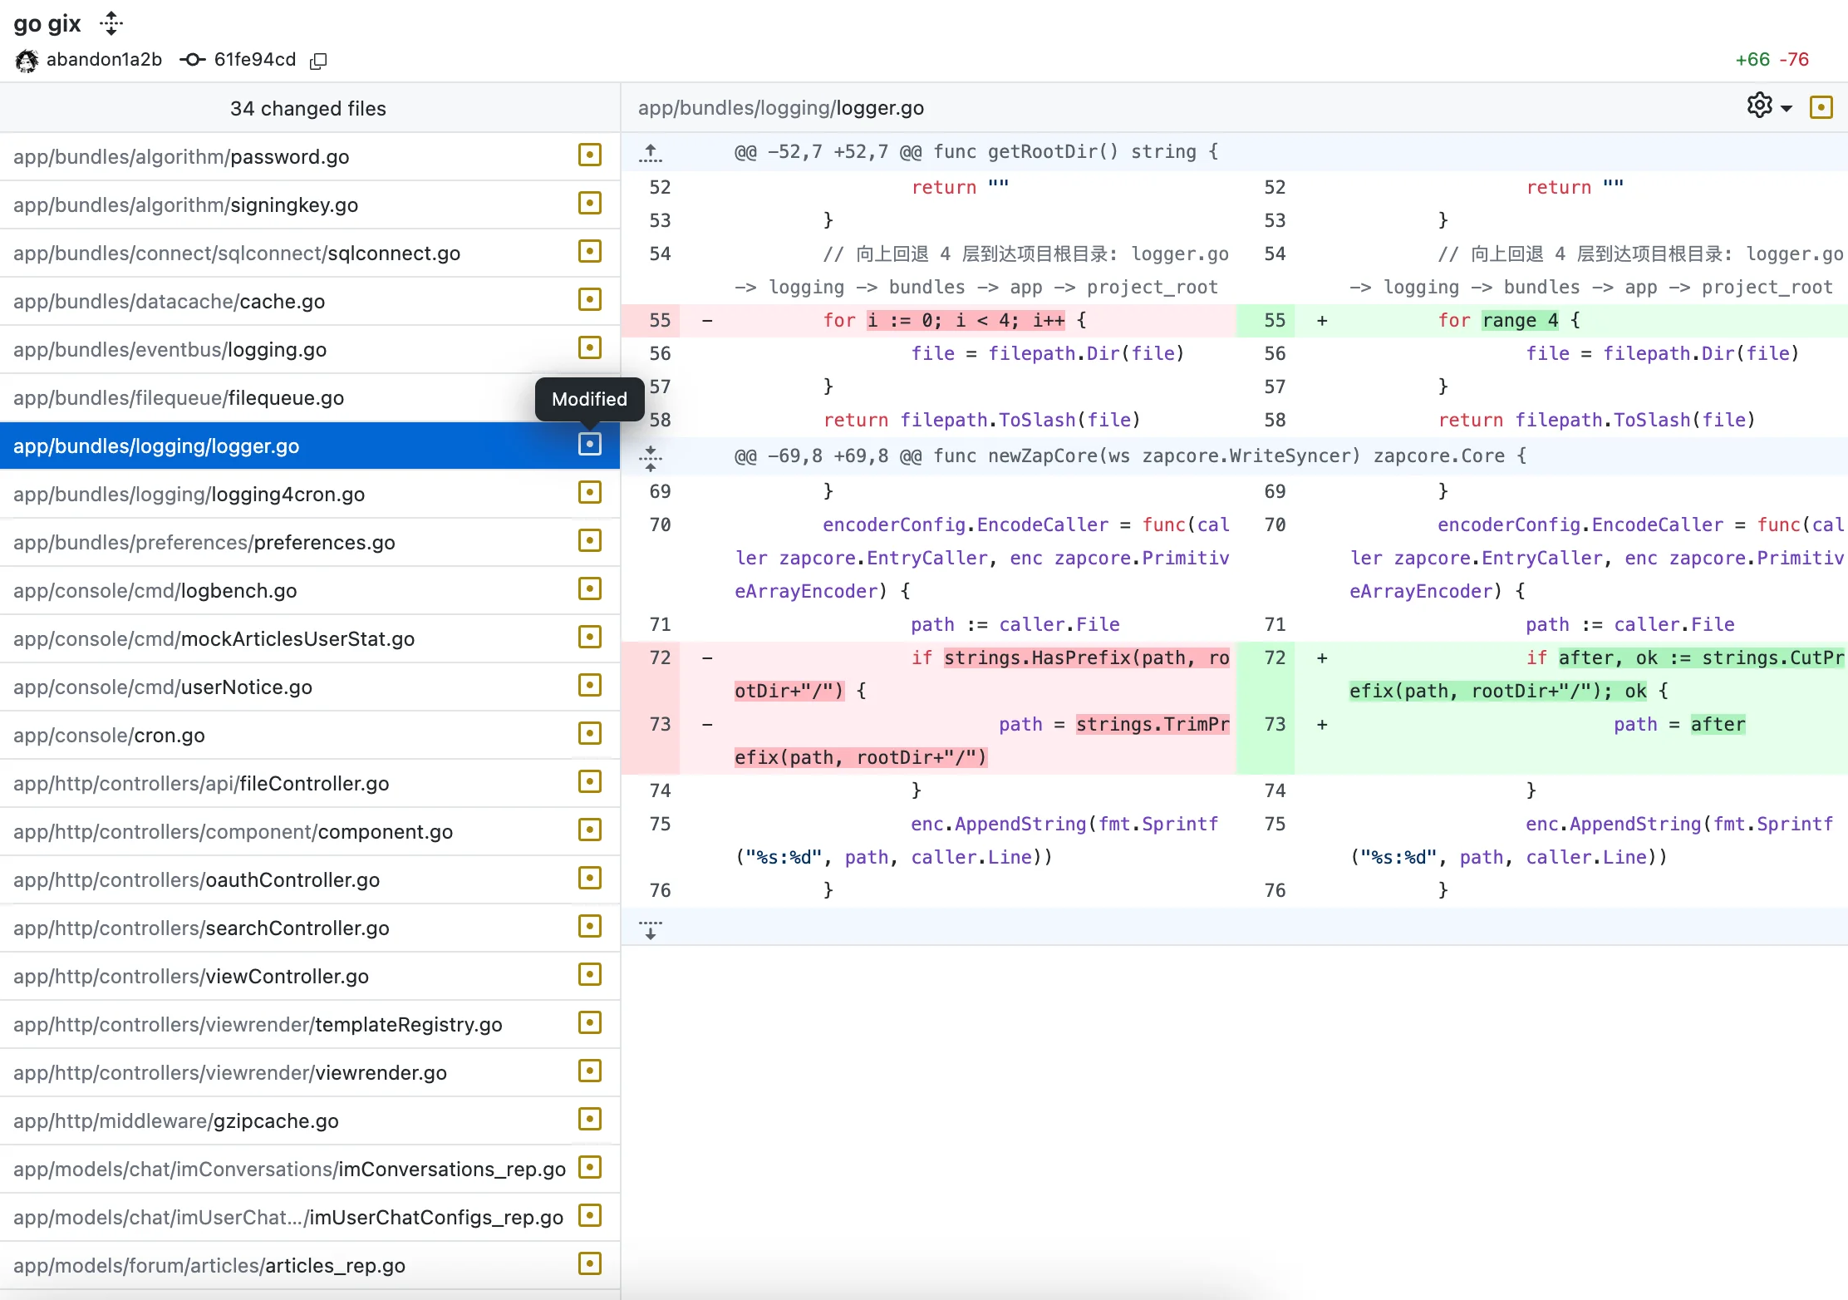Copy the commit hash 61fe94cd
The image size is (1848, 1300).
[318, 61]
